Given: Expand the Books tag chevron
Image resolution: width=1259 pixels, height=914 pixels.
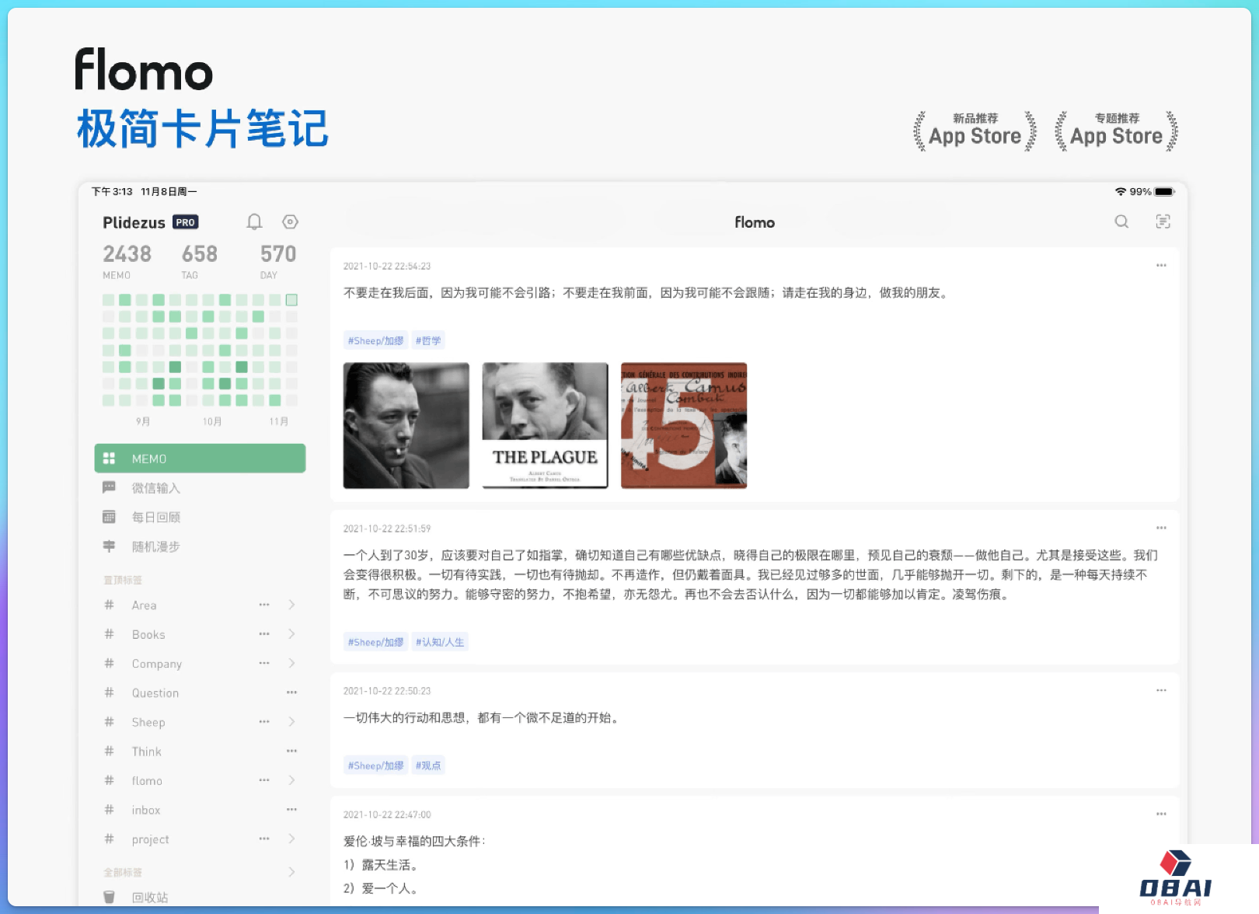Looking at the screenshot, I should (291, 634).
